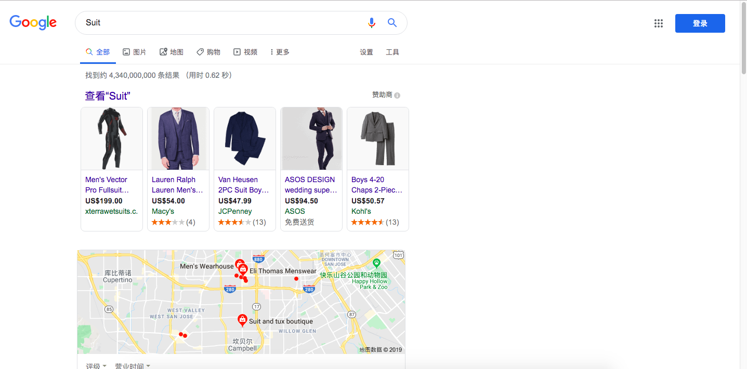The image size is (747, 369).
Task: Open 查看“Suit” shopping link
Action: (108, 96)
